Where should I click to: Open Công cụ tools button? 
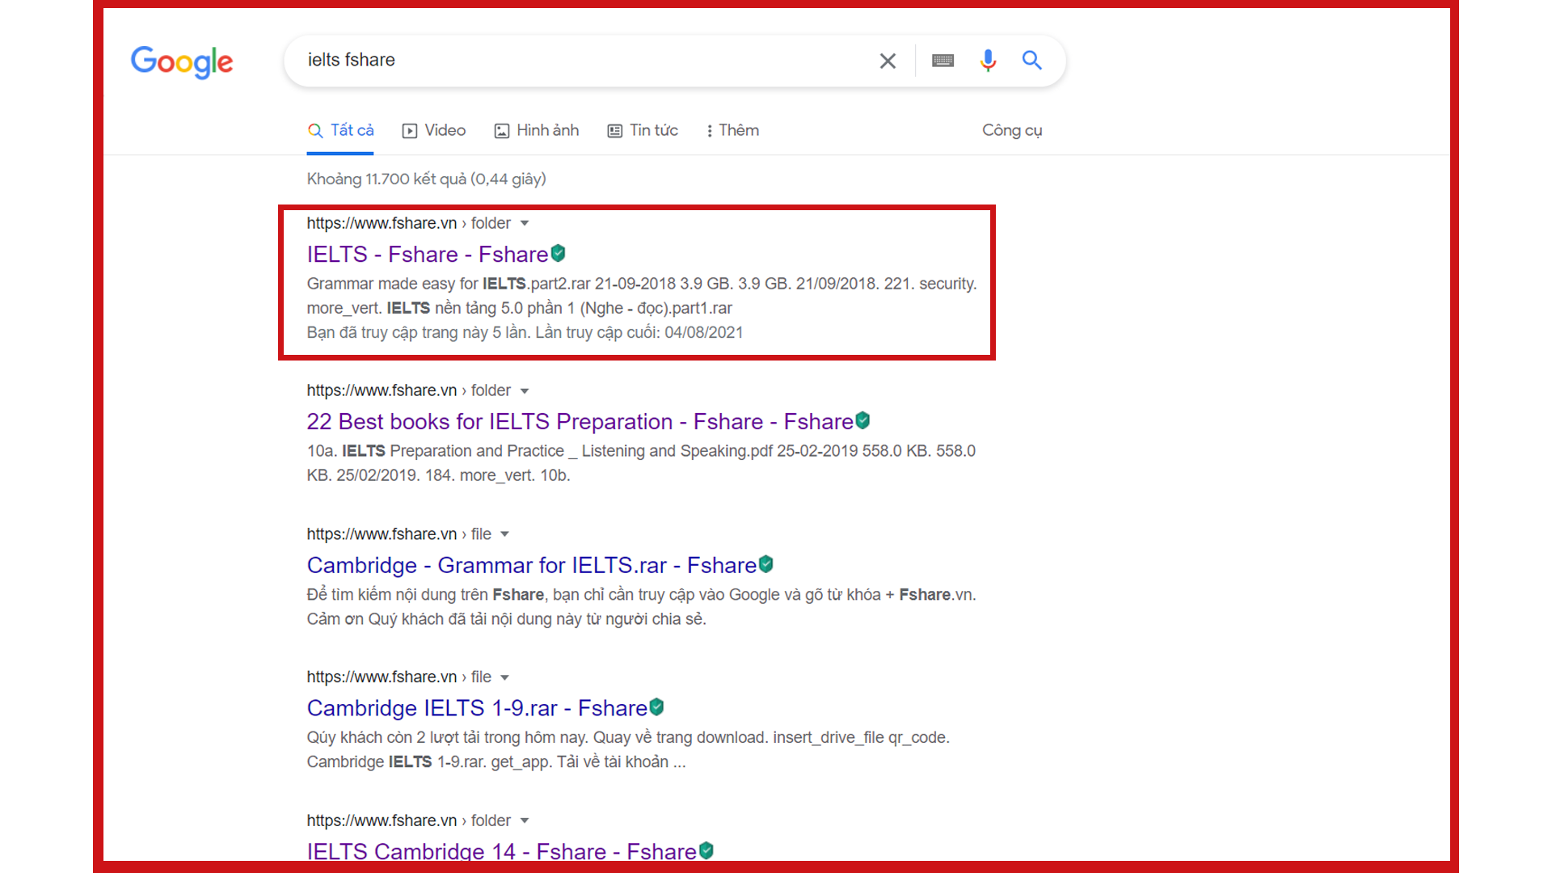pyautogui.click(x=1012, y=130)
